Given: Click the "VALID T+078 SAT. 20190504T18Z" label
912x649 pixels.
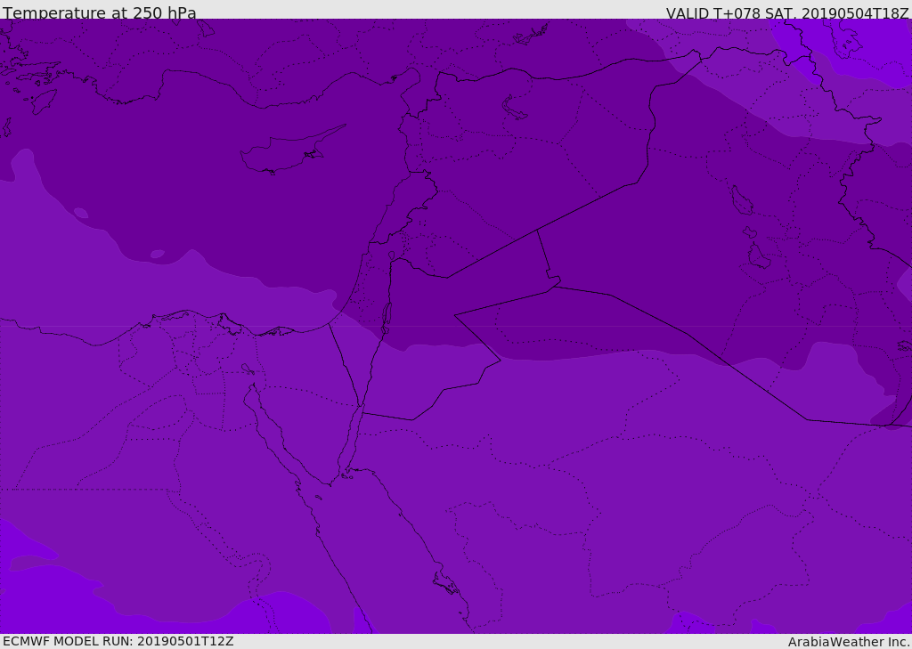Looking at the screenshot, I should coord(787,12).
